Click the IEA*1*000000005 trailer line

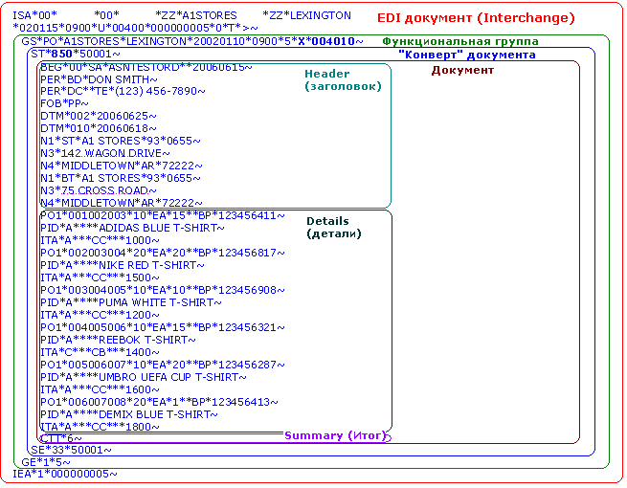click(x=65, y=474)
